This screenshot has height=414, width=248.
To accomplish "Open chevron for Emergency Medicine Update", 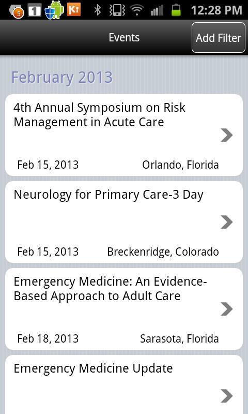I will (227, 396).
